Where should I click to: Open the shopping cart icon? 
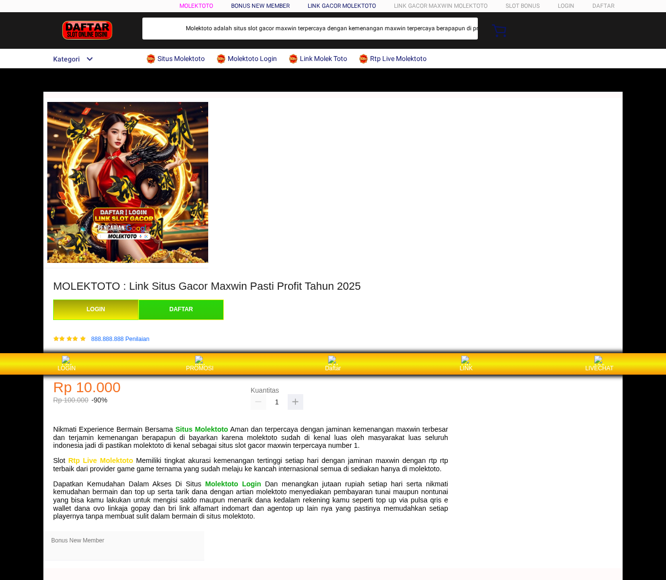(499, 30)
